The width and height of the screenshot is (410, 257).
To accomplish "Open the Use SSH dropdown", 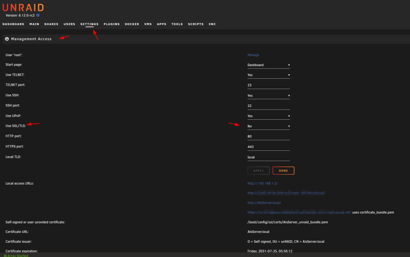I will (x=269, y=96).
